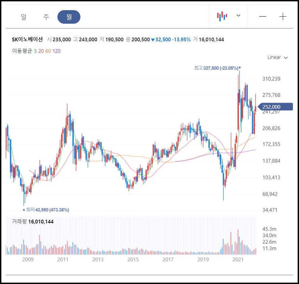Click the low price 190,500
Viewport: 299px width, 284px height.
[x=115, y=40]
